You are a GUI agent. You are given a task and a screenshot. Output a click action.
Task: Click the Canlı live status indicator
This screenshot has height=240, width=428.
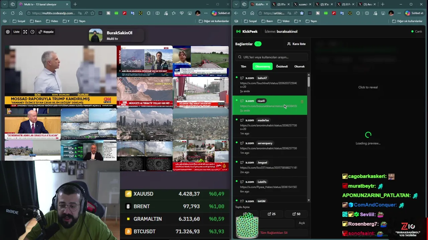pos(417,31)
